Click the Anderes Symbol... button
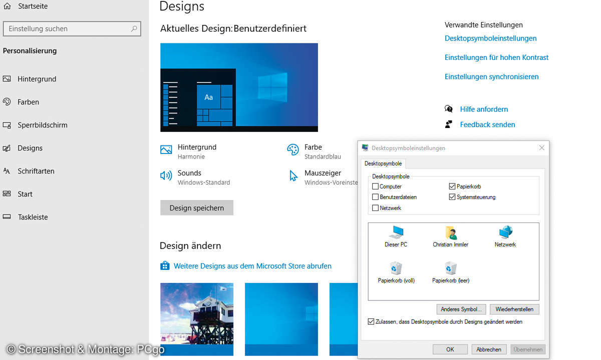 461,309
